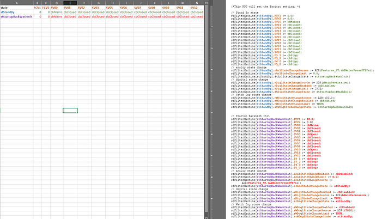Click the '// Startup Backwash Init' comment line
The image size is (376, 219).
(250, 116)
